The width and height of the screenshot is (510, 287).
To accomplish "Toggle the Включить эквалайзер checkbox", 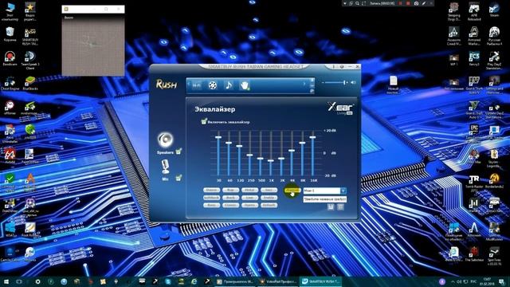I will pyautogui.click(x=204, y=121).
